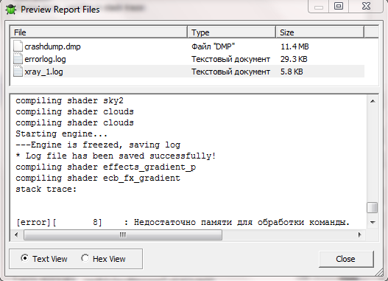The width and height of the screenshot is (388, 281).
Task: Sort the list by the File column header
Action: pyautogui.click(x=99, y=32)
